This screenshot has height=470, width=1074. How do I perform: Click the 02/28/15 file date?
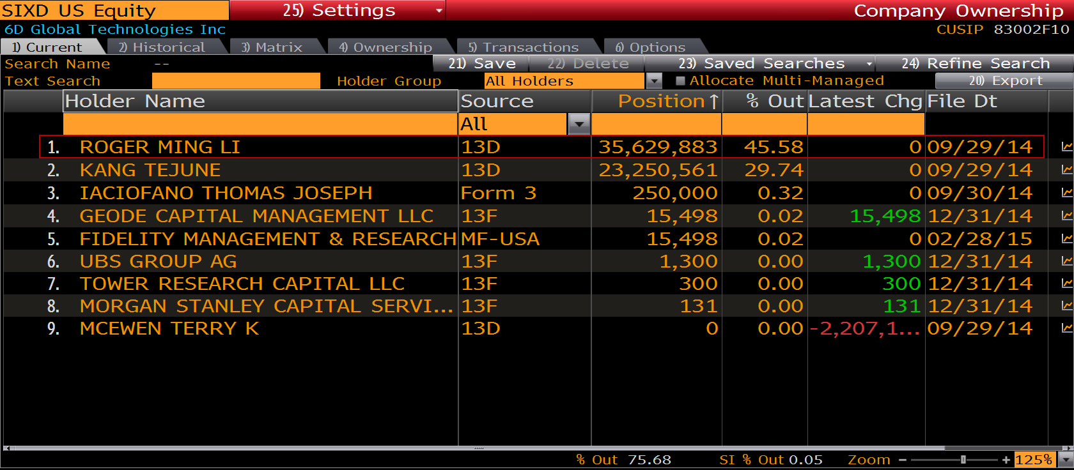tap(980, 239)
